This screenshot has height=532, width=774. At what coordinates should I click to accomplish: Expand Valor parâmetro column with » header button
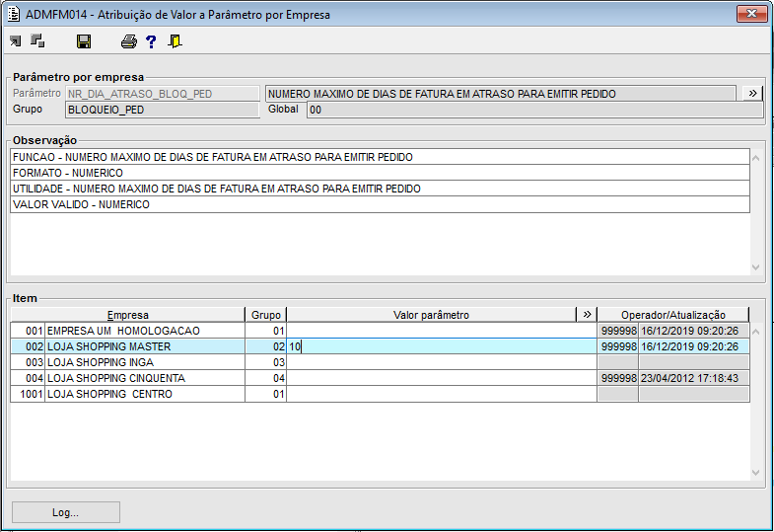[x=587, y=315]
